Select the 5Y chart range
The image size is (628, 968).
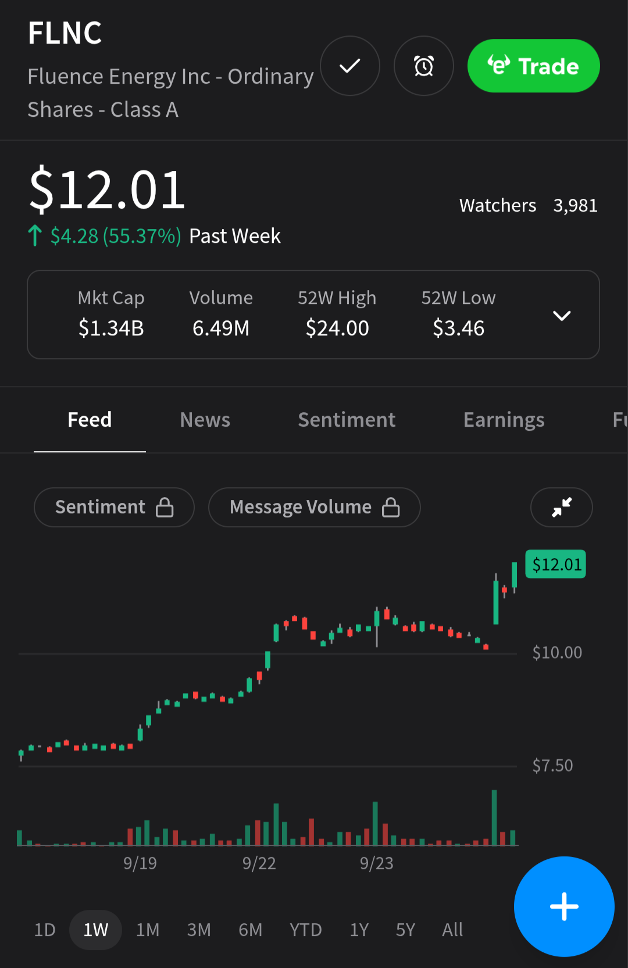[x=405, y=930]
